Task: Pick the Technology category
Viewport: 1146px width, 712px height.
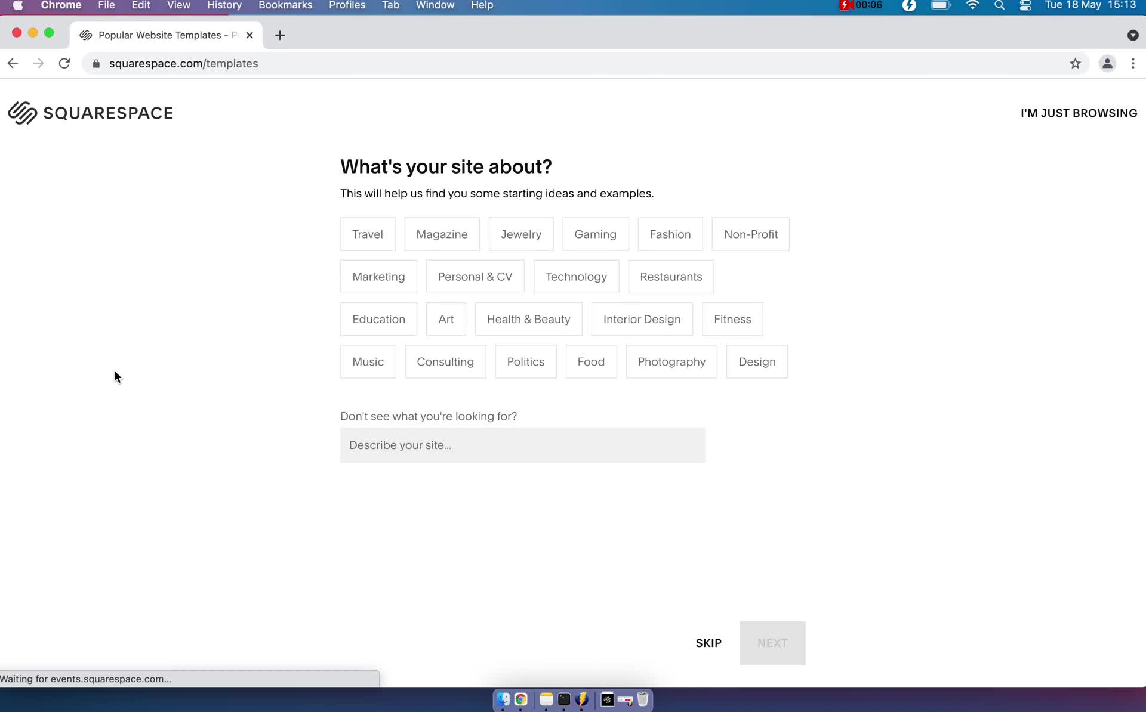Action: (576, 277)
